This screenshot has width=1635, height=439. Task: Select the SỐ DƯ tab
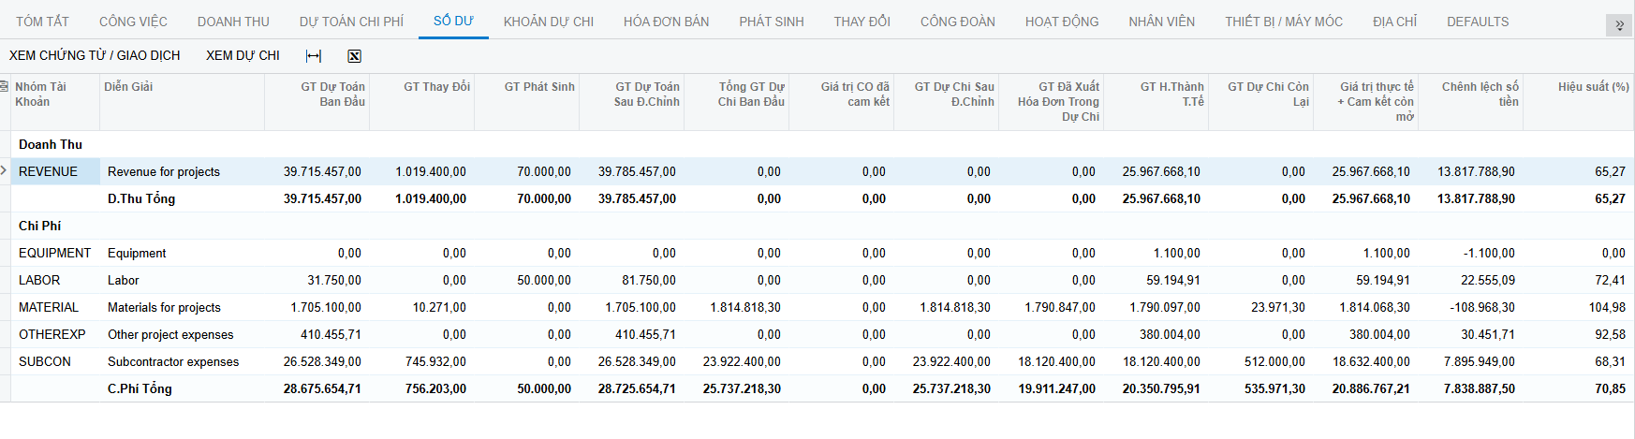pyautogui.click(x=453, y=21)
